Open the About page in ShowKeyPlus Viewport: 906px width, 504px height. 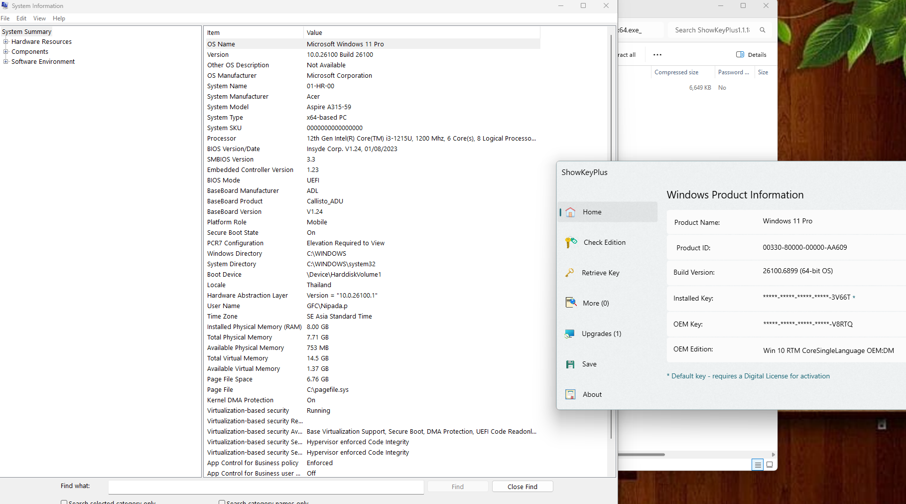point(592,394)
